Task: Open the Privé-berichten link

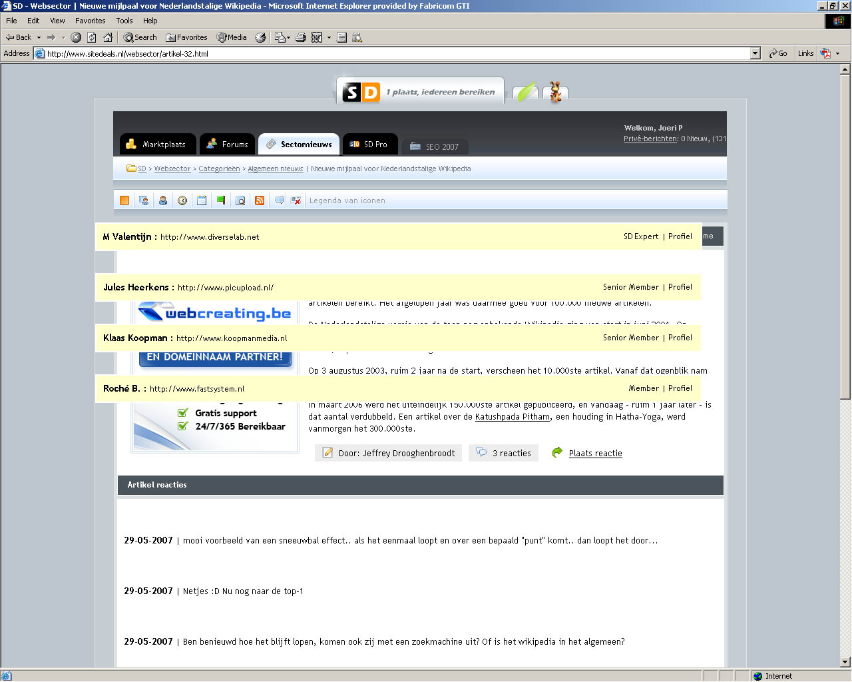Action: 650,139
